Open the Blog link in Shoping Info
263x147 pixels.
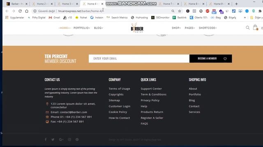[x=192, y=100]
